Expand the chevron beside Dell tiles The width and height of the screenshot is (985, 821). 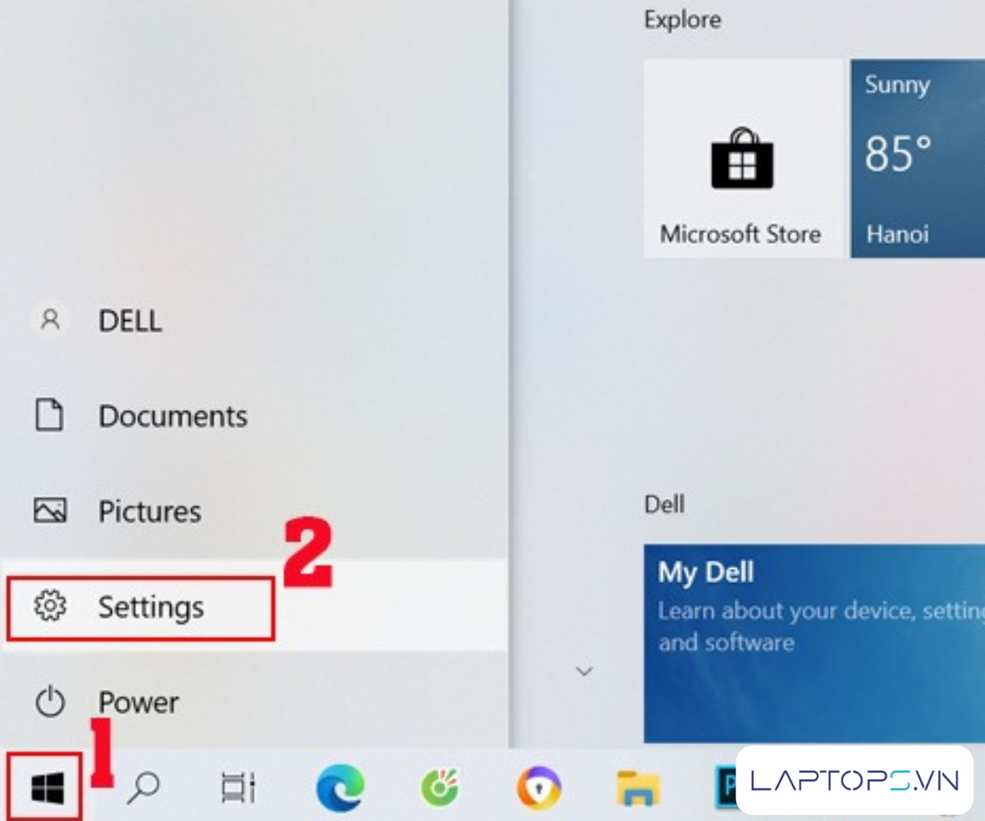(584, 672)
